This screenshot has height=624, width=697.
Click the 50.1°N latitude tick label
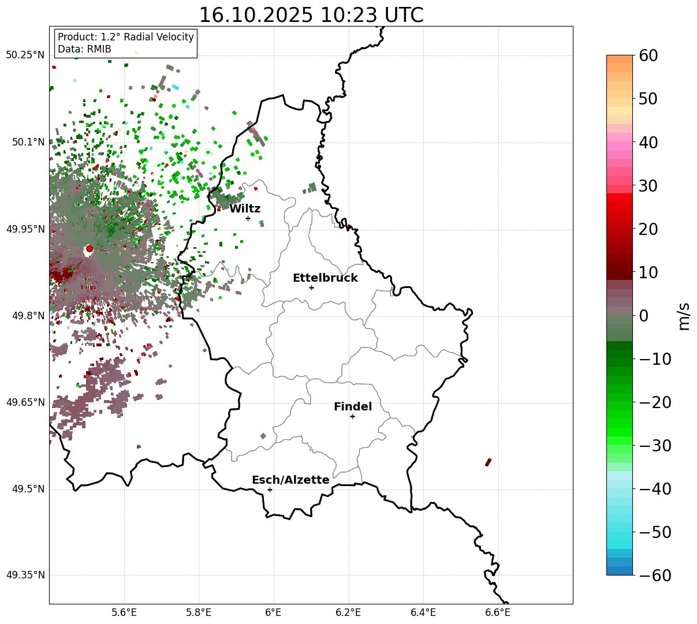tap(28, 142)
